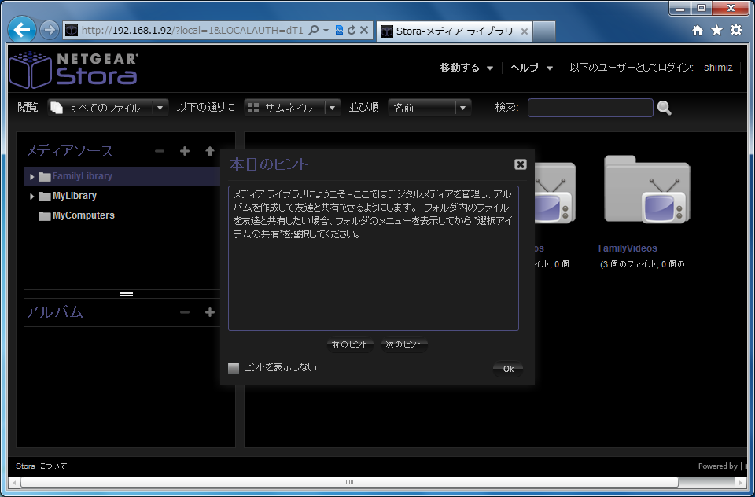
Task: Open the 移動する menu
Action: pos(466,68)
